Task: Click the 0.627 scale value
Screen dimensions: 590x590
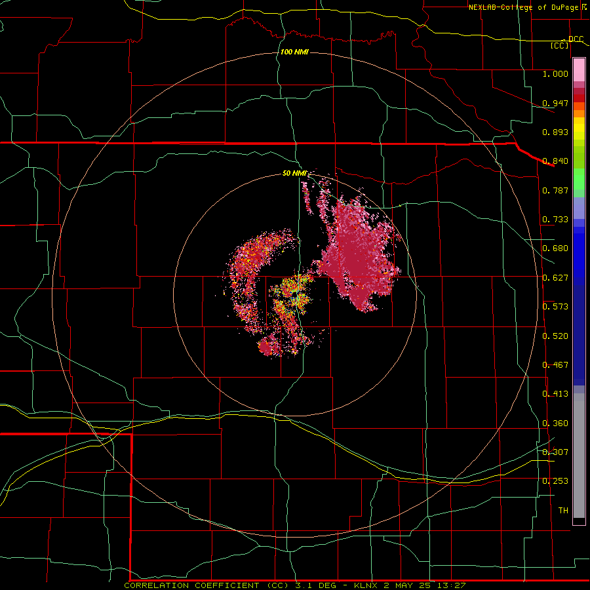Action: coord(555,278)
